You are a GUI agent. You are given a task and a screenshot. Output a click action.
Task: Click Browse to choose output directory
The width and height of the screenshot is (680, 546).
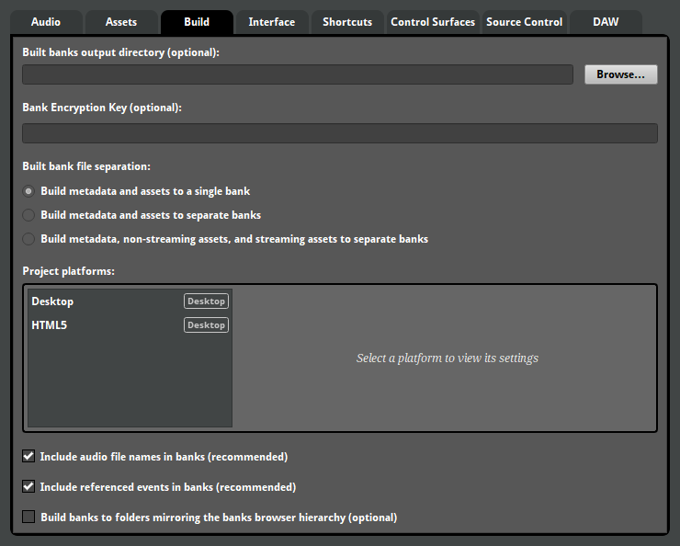point(620,74)
